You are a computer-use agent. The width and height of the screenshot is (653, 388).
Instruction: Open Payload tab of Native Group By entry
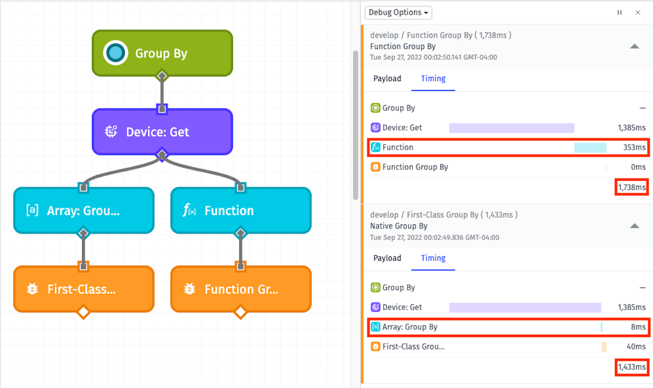pyautogui.click(x=387, y=258)
